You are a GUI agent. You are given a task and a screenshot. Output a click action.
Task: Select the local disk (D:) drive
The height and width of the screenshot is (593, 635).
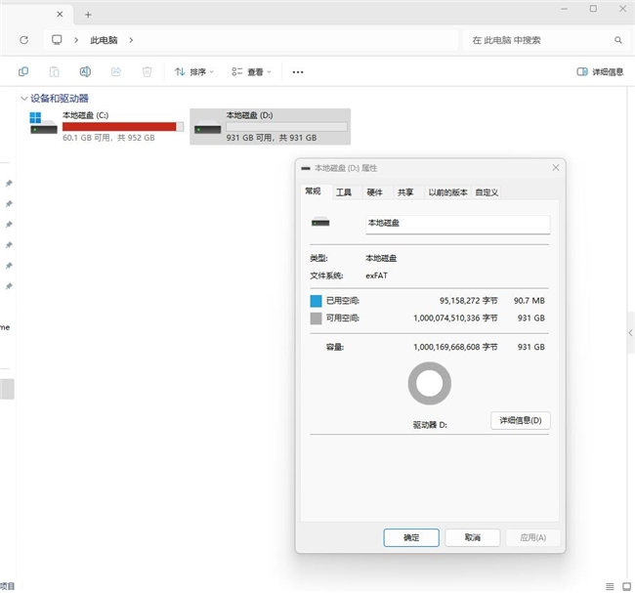(x=271, y=126)
